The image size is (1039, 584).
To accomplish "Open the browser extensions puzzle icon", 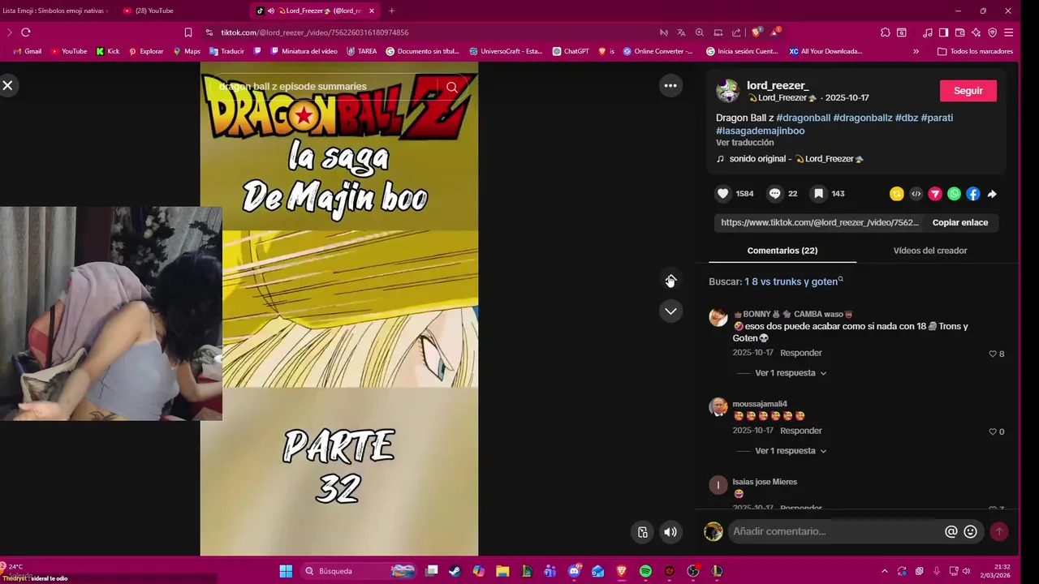I will [x=885, y=32].
